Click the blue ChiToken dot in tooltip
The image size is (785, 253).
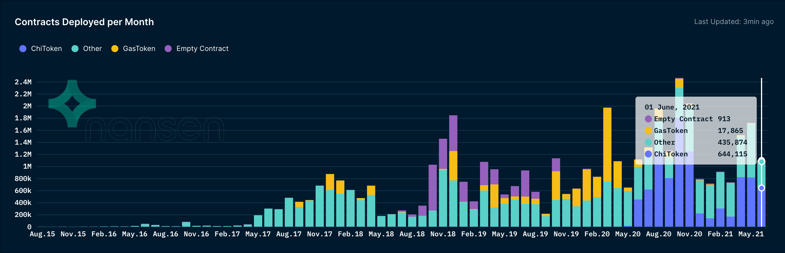coord(648,154)
